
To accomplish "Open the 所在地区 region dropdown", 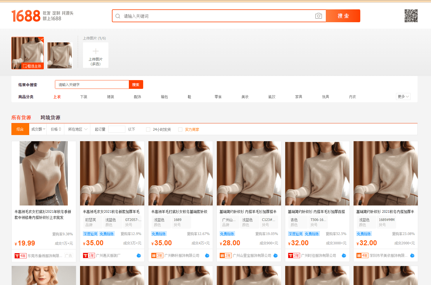I will point(77,129).
